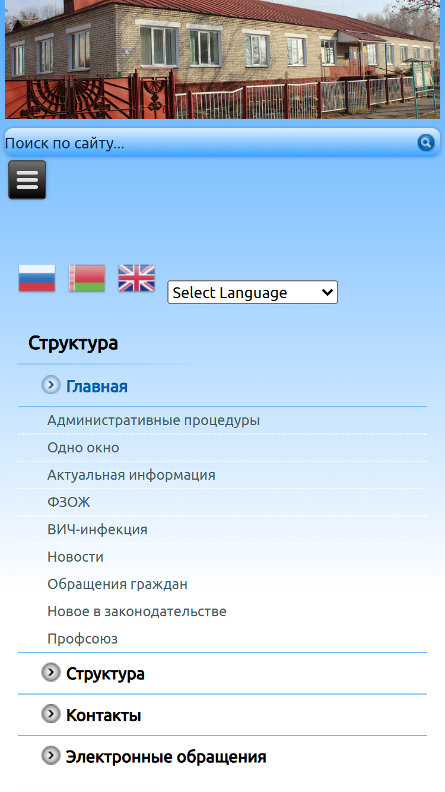Click the arrow icon beside Структура menu item
The image size is (445, 792).
pyautogui.click(x=51, y=673)
